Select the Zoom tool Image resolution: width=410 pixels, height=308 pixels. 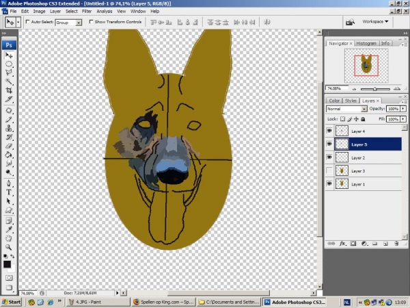(9, 247)
